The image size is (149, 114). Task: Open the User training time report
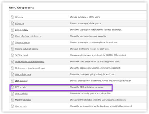[23, 74]
